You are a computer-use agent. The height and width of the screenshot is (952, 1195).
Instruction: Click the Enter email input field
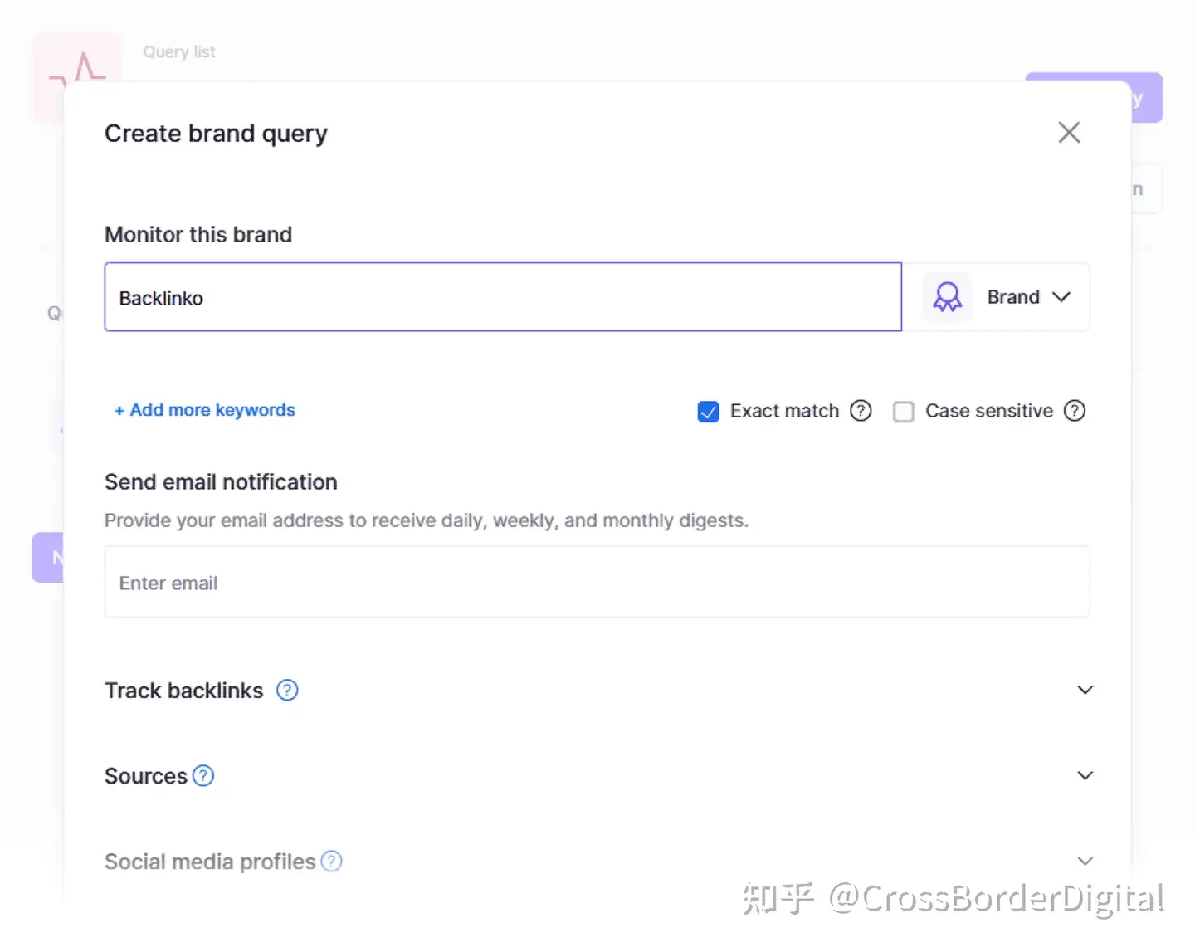pos(597,583)
